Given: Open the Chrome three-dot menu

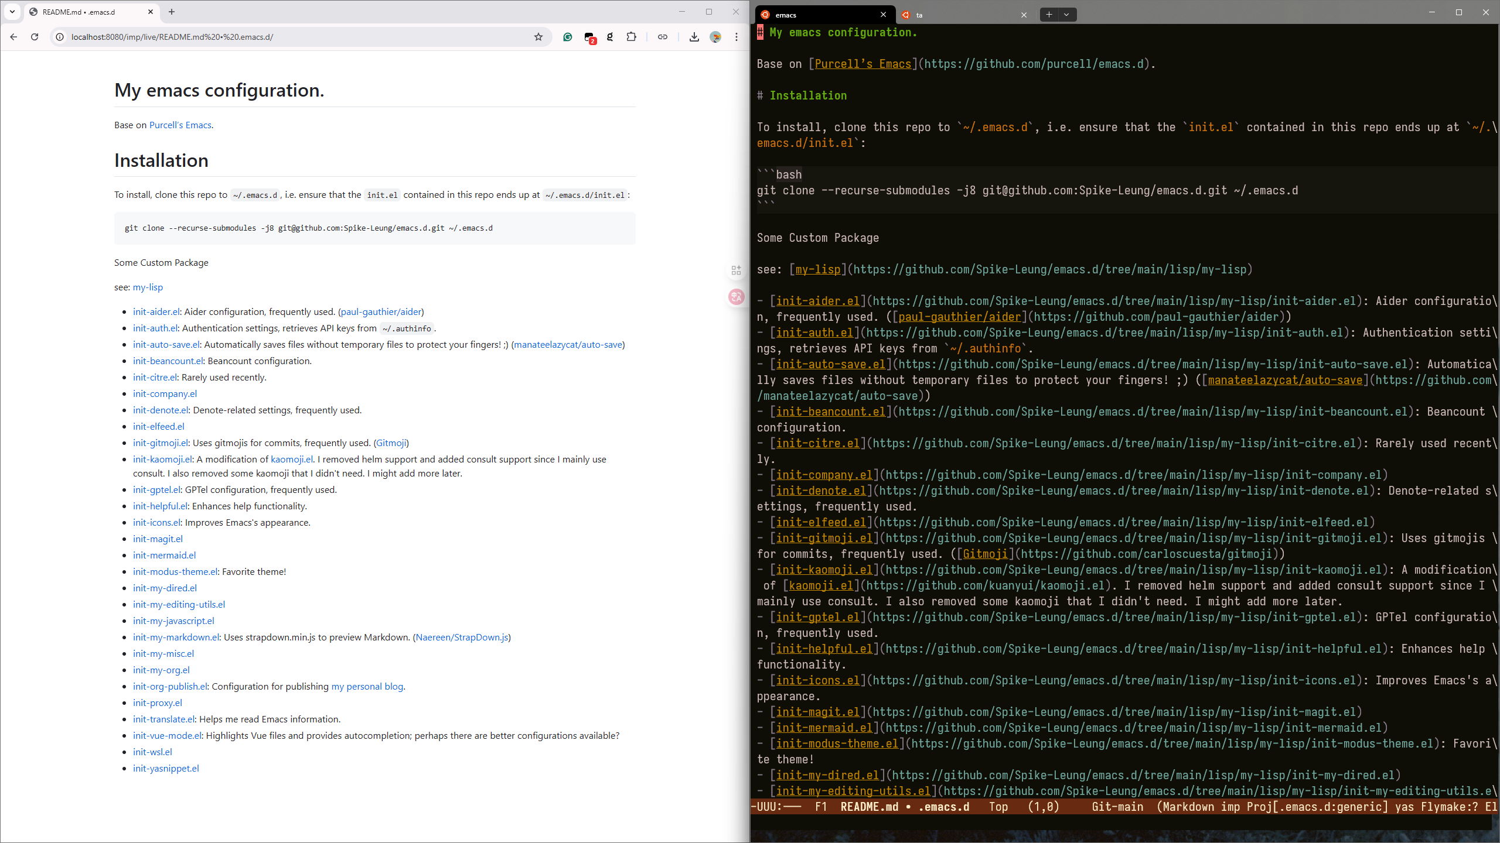Looking at the screenshot, I should 737,37.
